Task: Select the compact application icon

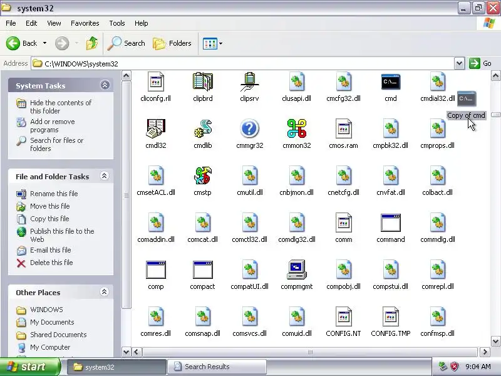Action: coord(202,269)
